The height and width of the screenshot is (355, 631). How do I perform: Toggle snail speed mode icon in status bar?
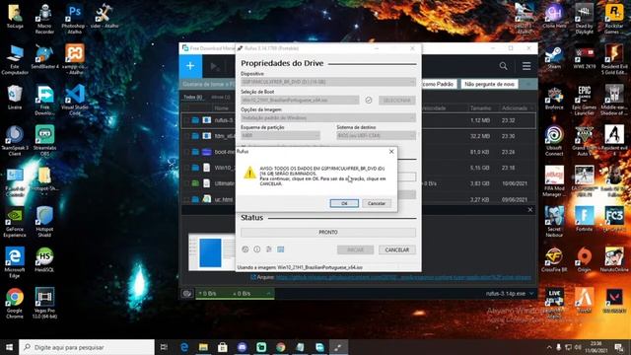click(186, 294)
